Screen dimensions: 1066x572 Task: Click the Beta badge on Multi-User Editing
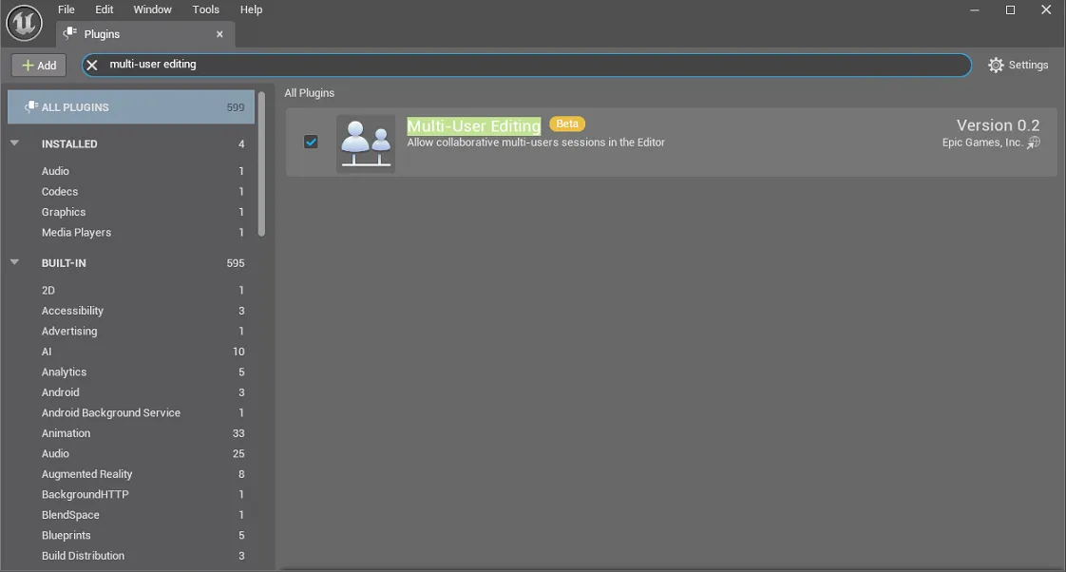pos(567,124)
